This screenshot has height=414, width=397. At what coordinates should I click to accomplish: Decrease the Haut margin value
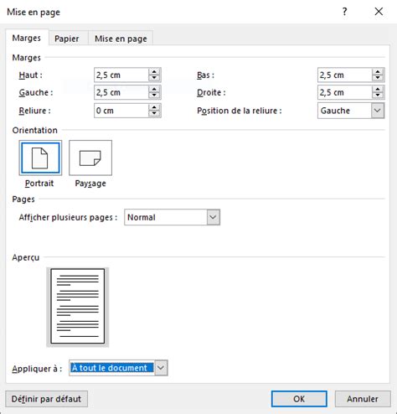point(154,78)
